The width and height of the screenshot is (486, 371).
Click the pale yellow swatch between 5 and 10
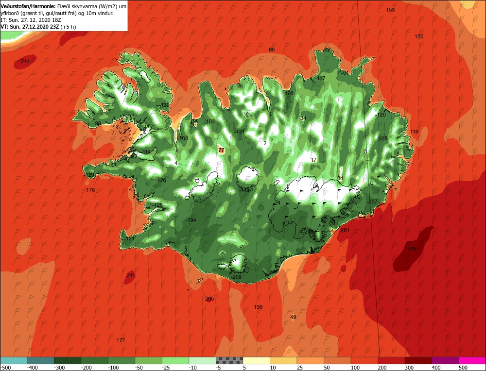pos(256,360)
